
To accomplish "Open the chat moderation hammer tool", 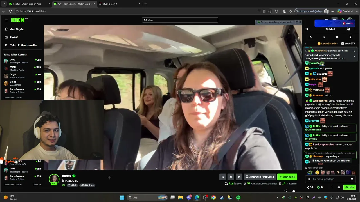I will [310, 37].
